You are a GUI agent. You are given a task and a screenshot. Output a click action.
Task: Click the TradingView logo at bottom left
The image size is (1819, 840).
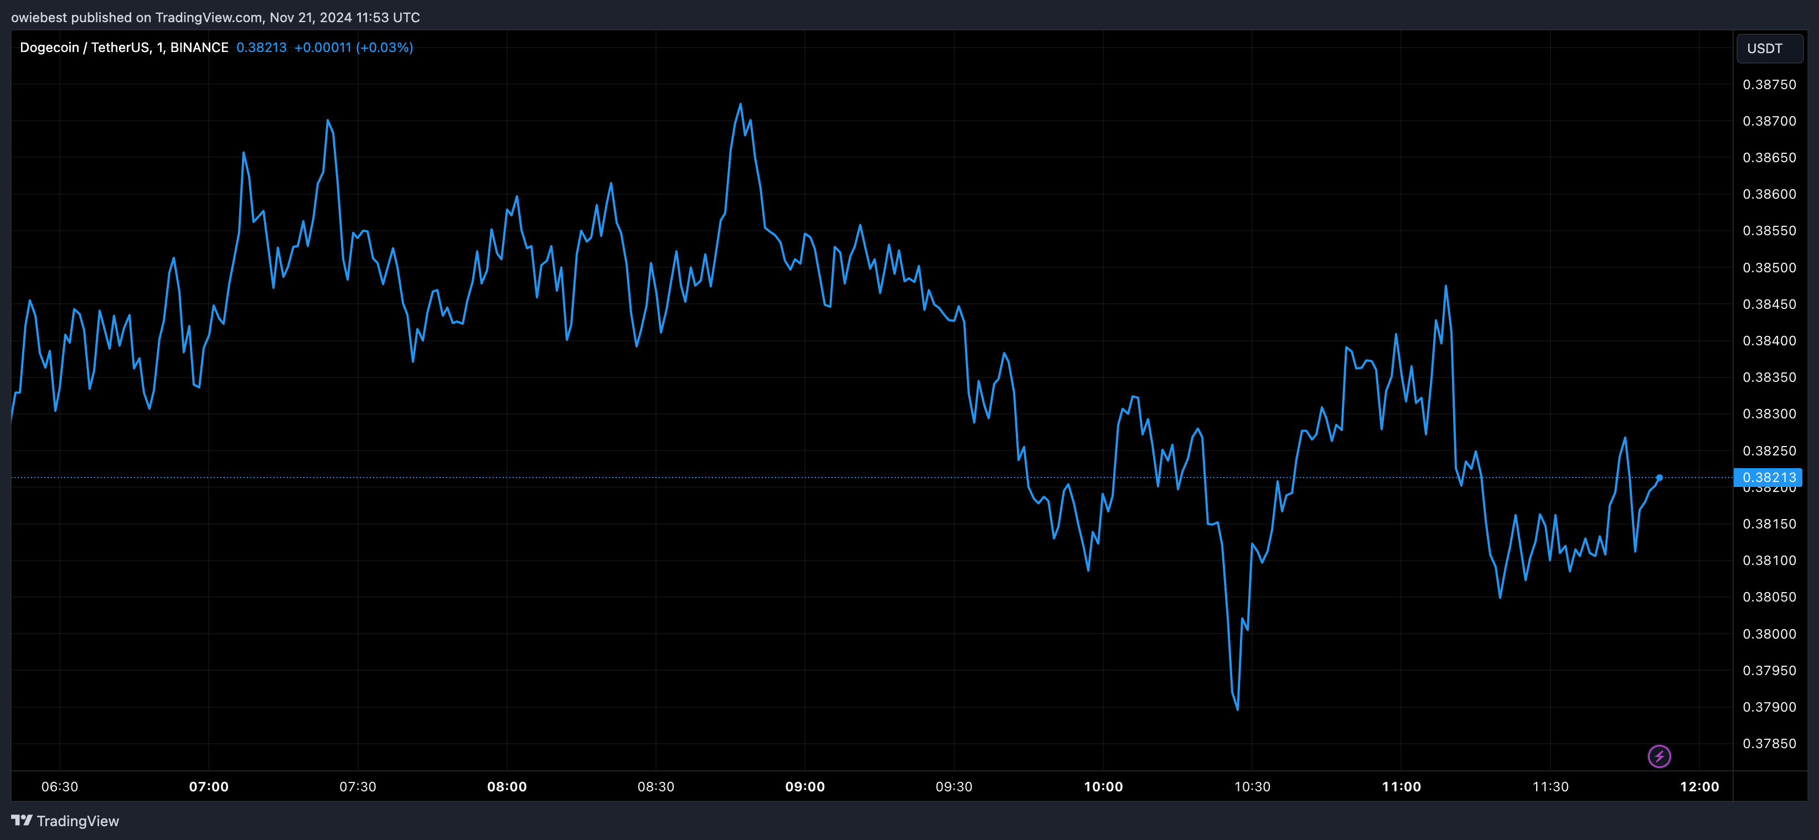pos(65,821)
